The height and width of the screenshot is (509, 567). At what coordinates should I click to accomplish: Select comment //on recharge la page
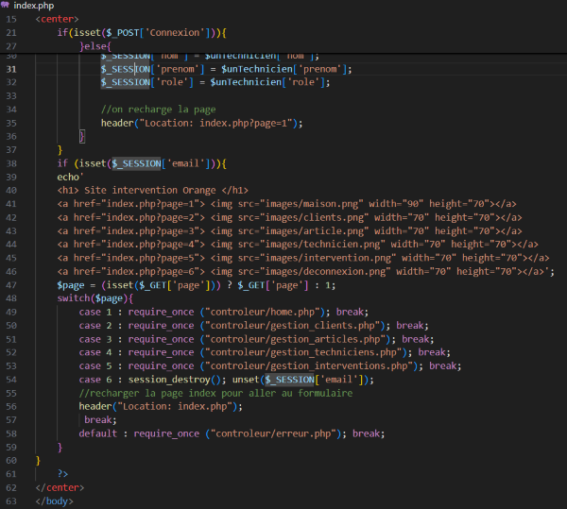(x=159, y=110)
